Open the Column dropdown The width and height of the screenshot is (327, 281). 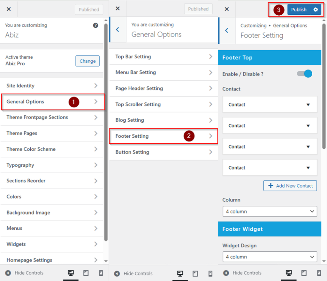(270, 211)
